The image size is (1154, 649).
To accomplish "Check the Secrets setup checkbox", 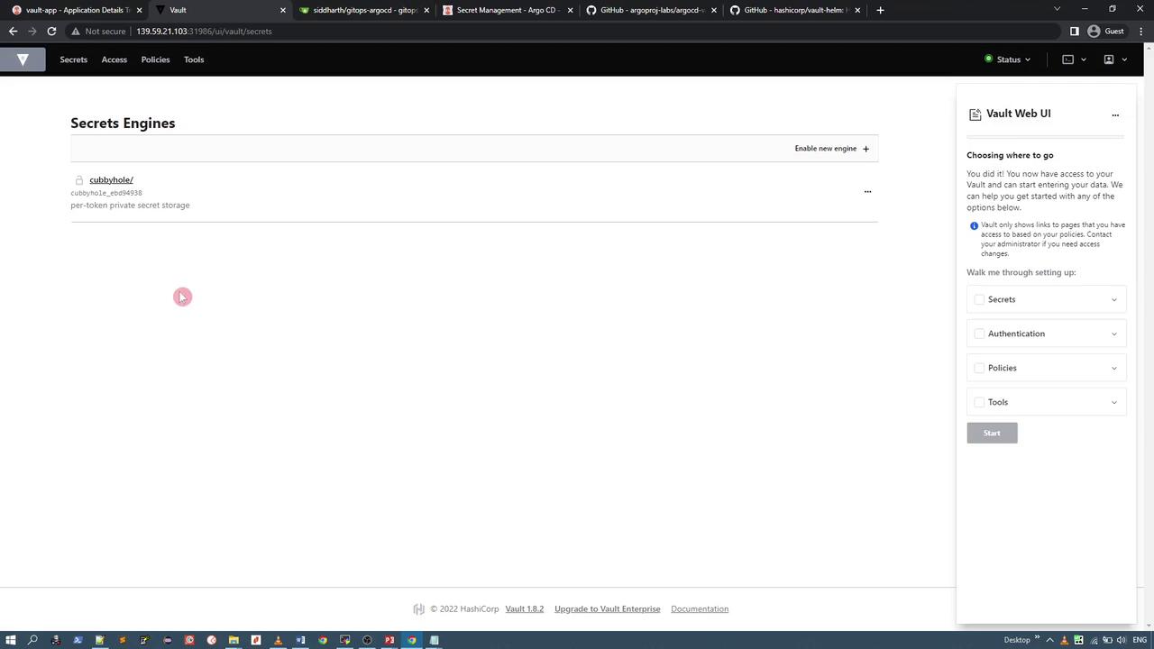I will click(979, 299).
